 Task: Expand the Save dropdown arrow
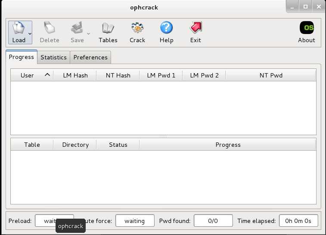click(88, 34)
